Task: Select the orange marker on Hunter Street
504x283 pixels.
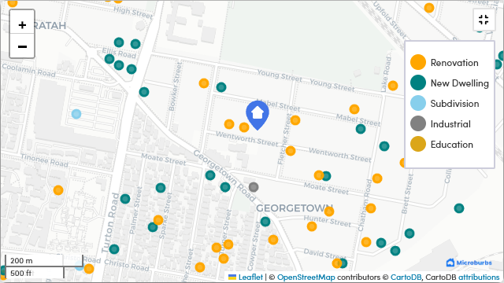Action: (x=312, y=226)
